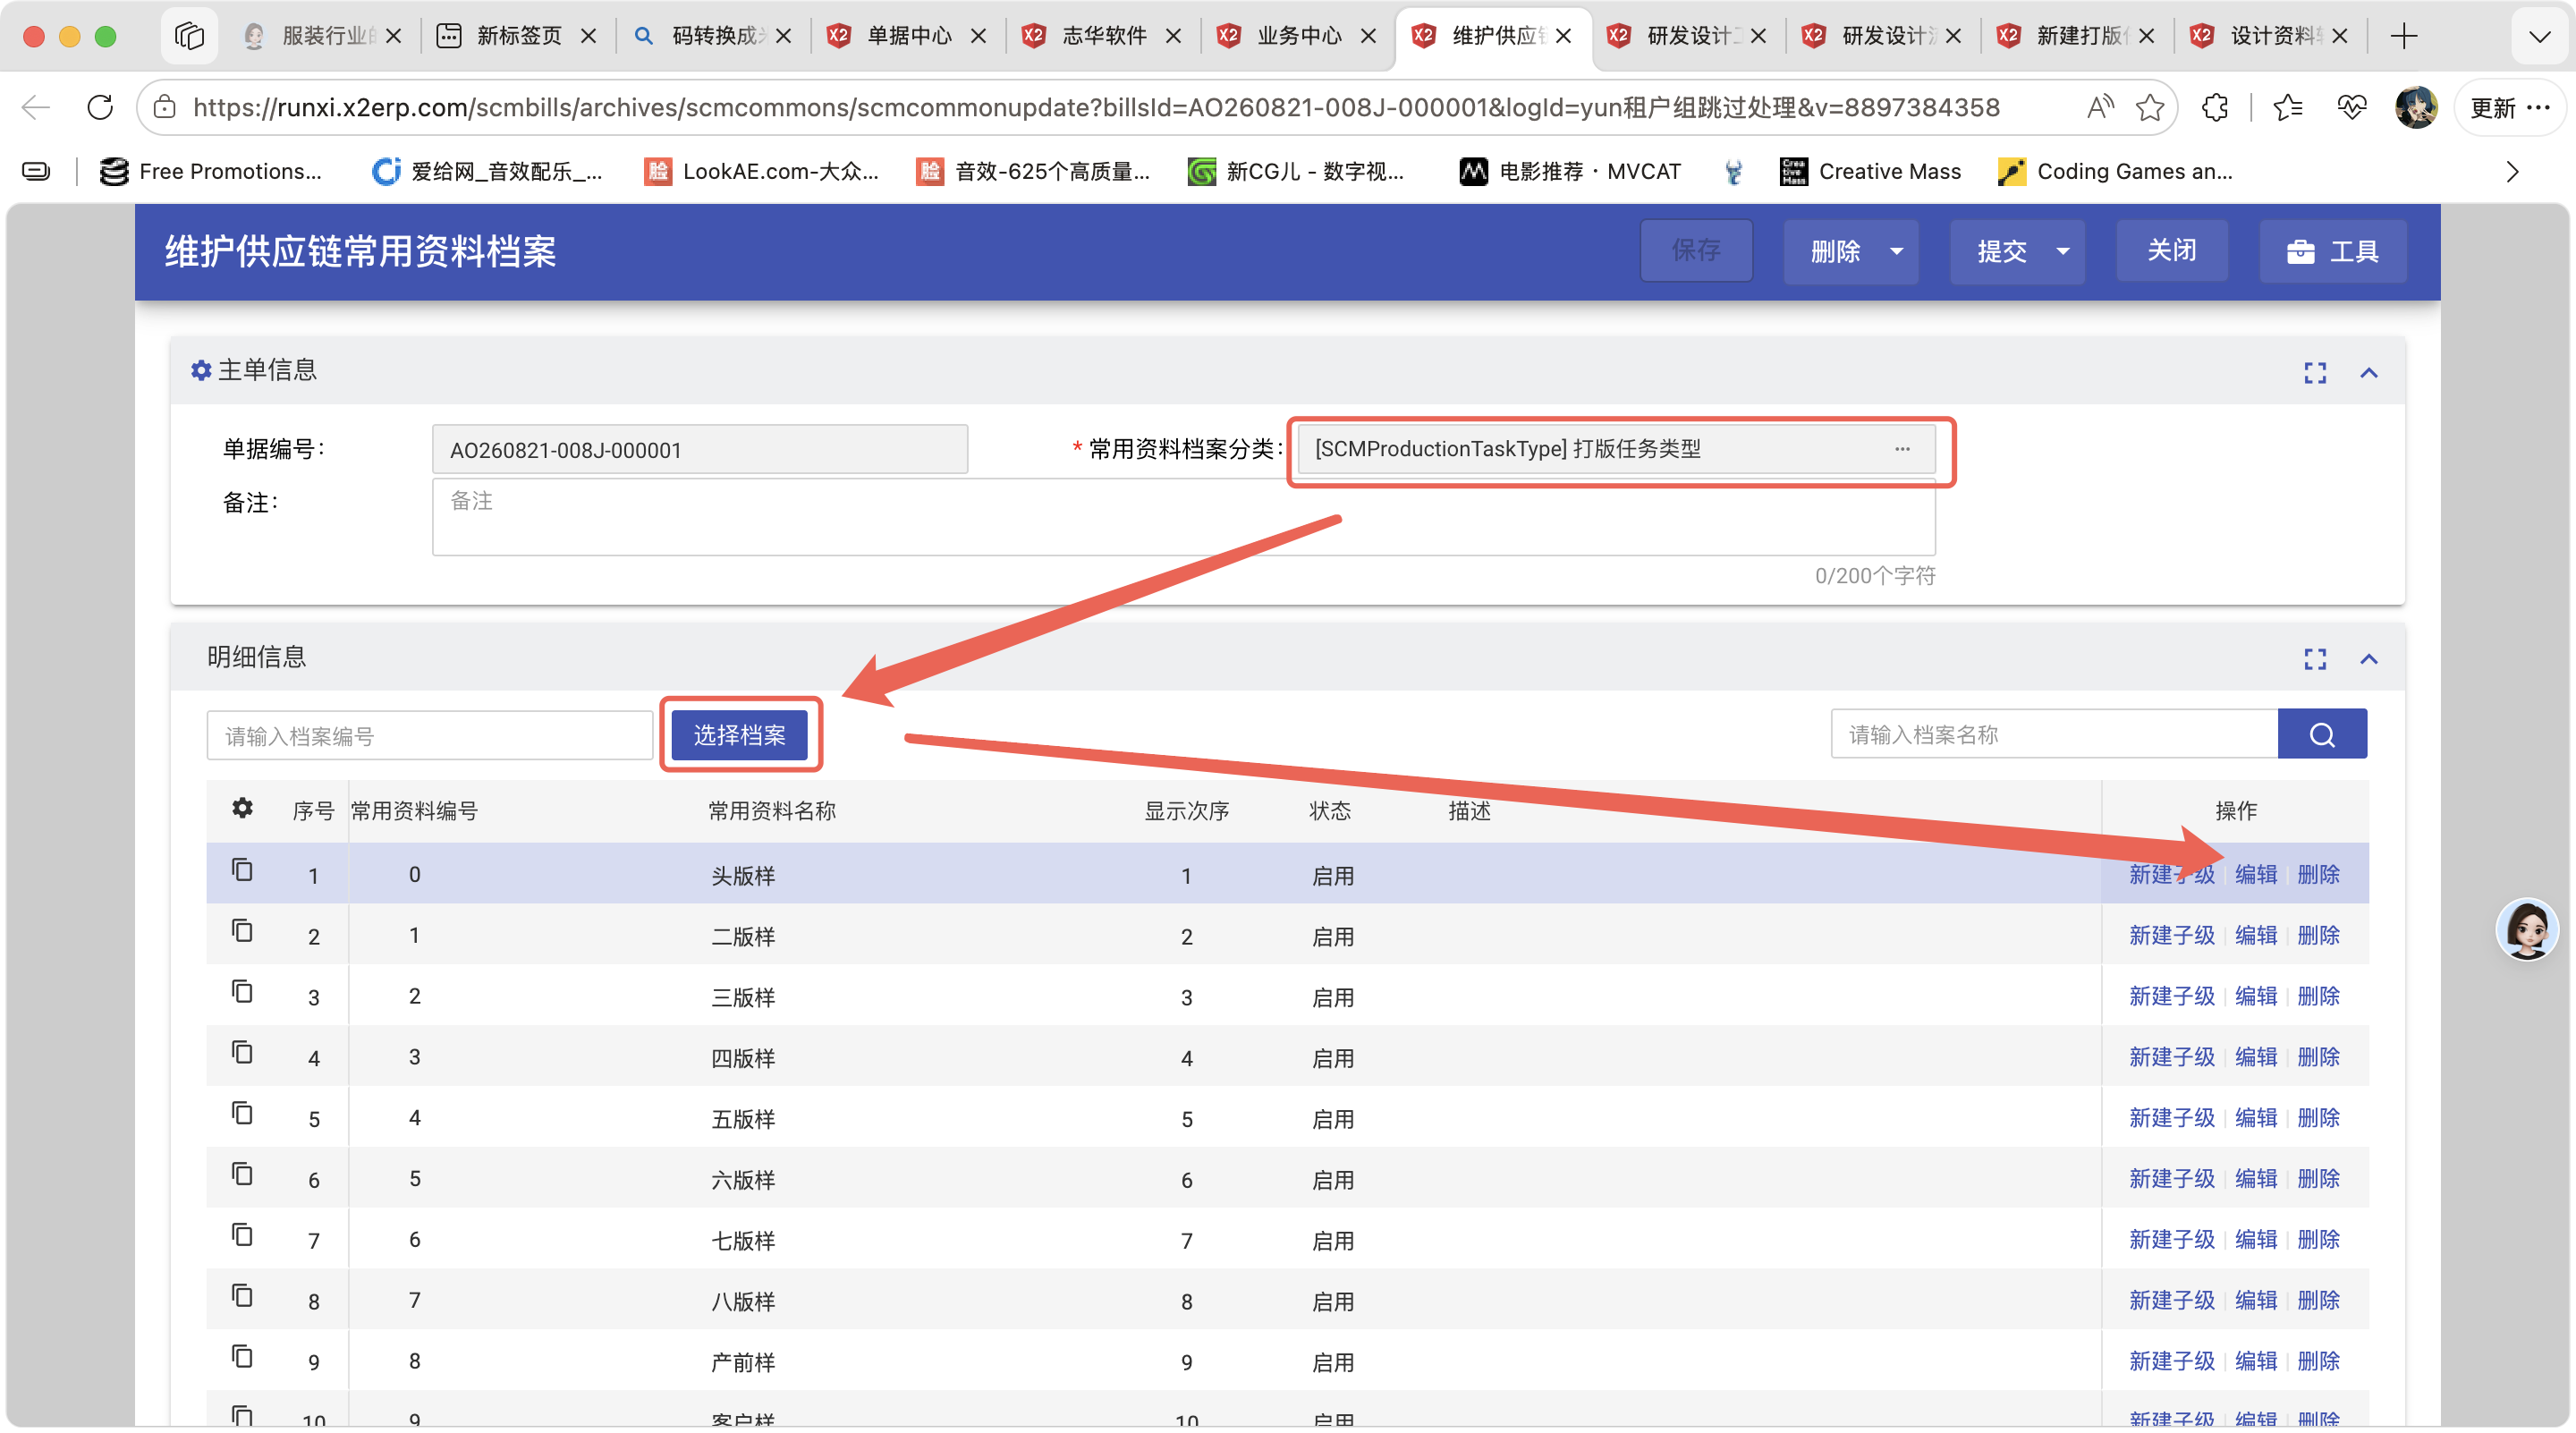Click the read aloud icon in address bar
The image size is (2576, 1433).
(x=2100, y=107)
